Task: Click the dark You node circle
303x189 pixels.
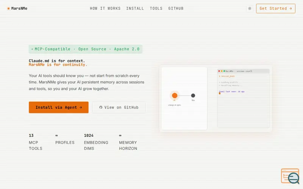Action: [193, 96]
